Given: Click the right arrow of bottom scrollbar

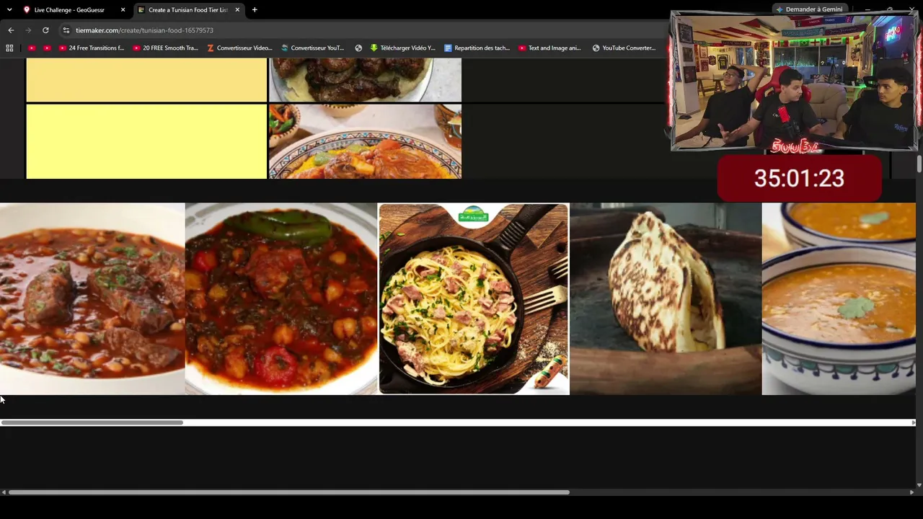Looking at the screenshot, I should [911, 492].
